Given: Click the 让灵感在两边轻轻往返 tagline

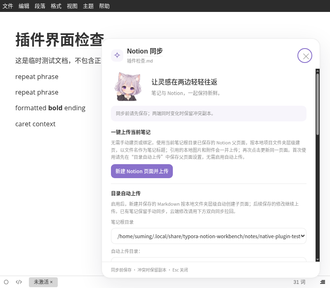Looking at the screenshot, I should tap(184, 82).
